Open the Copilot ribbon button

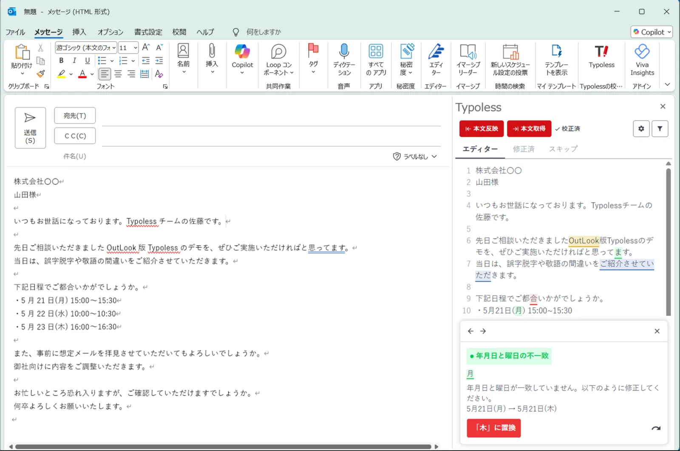pos(242,59)
